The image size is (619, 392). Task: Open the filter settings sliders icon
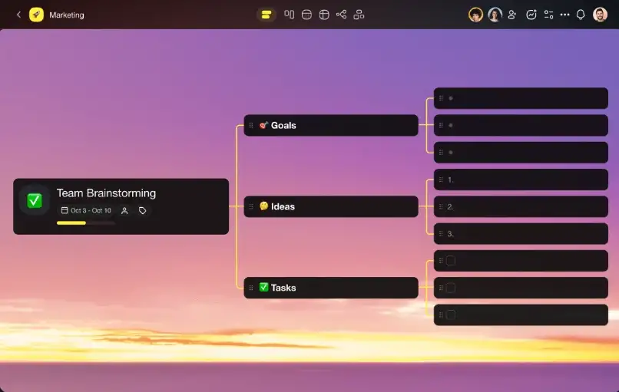click(x=548, y=15)
